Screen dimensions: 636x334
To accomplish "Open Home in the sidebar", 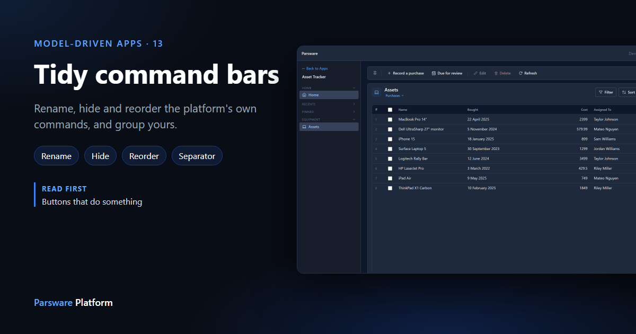I will [329, 95].
